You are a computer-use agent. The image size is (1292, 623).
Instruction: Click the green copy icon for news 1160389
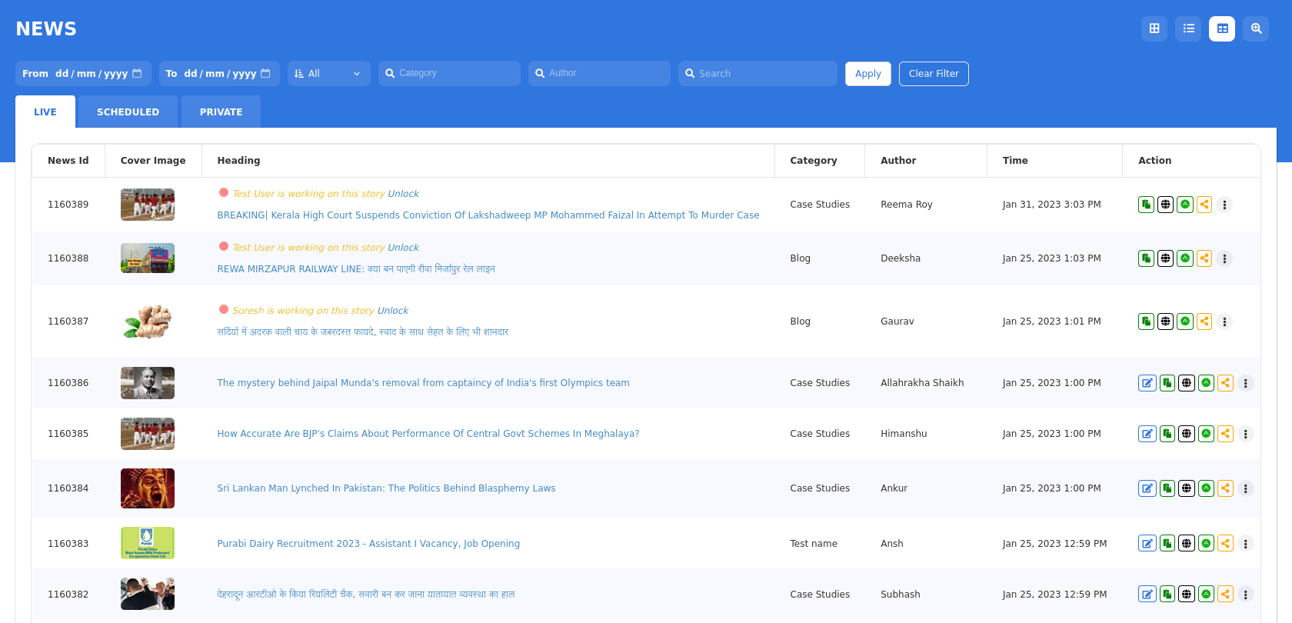(x=1146, y=205)
